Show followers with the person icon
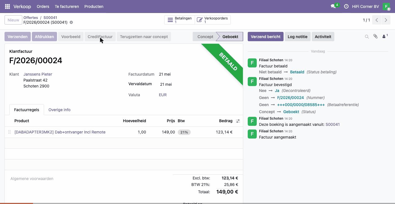The image size is (395, 204). (x=385, y=36)
